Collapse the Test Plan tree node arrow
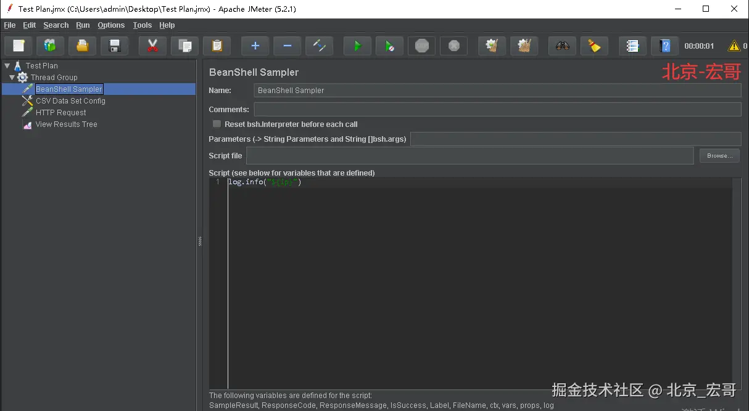 click(x=7, y=65)
